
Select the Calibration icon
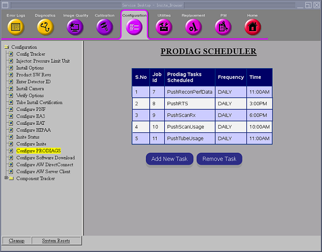click(105, 27)
